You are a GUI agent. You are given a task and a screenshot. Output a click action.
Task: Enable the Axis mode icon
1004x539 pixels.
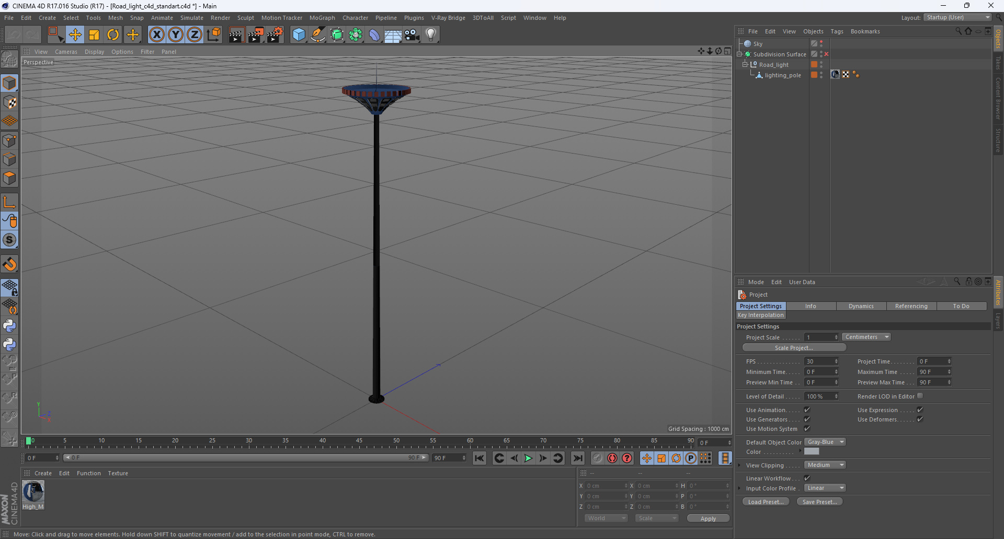[9, 202]
